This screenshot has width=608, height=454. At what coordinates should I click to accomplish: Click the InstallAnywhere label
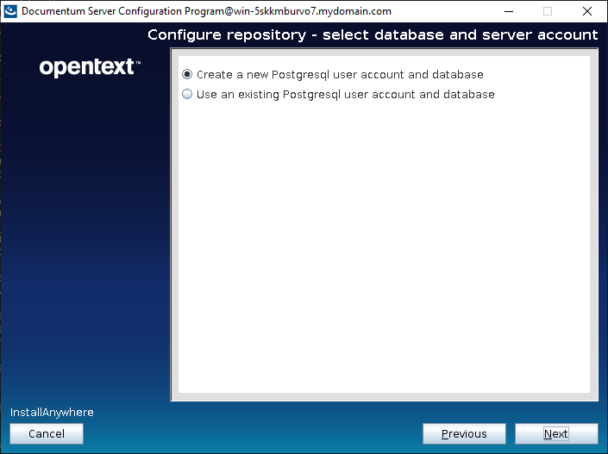[x=52, y=413]
